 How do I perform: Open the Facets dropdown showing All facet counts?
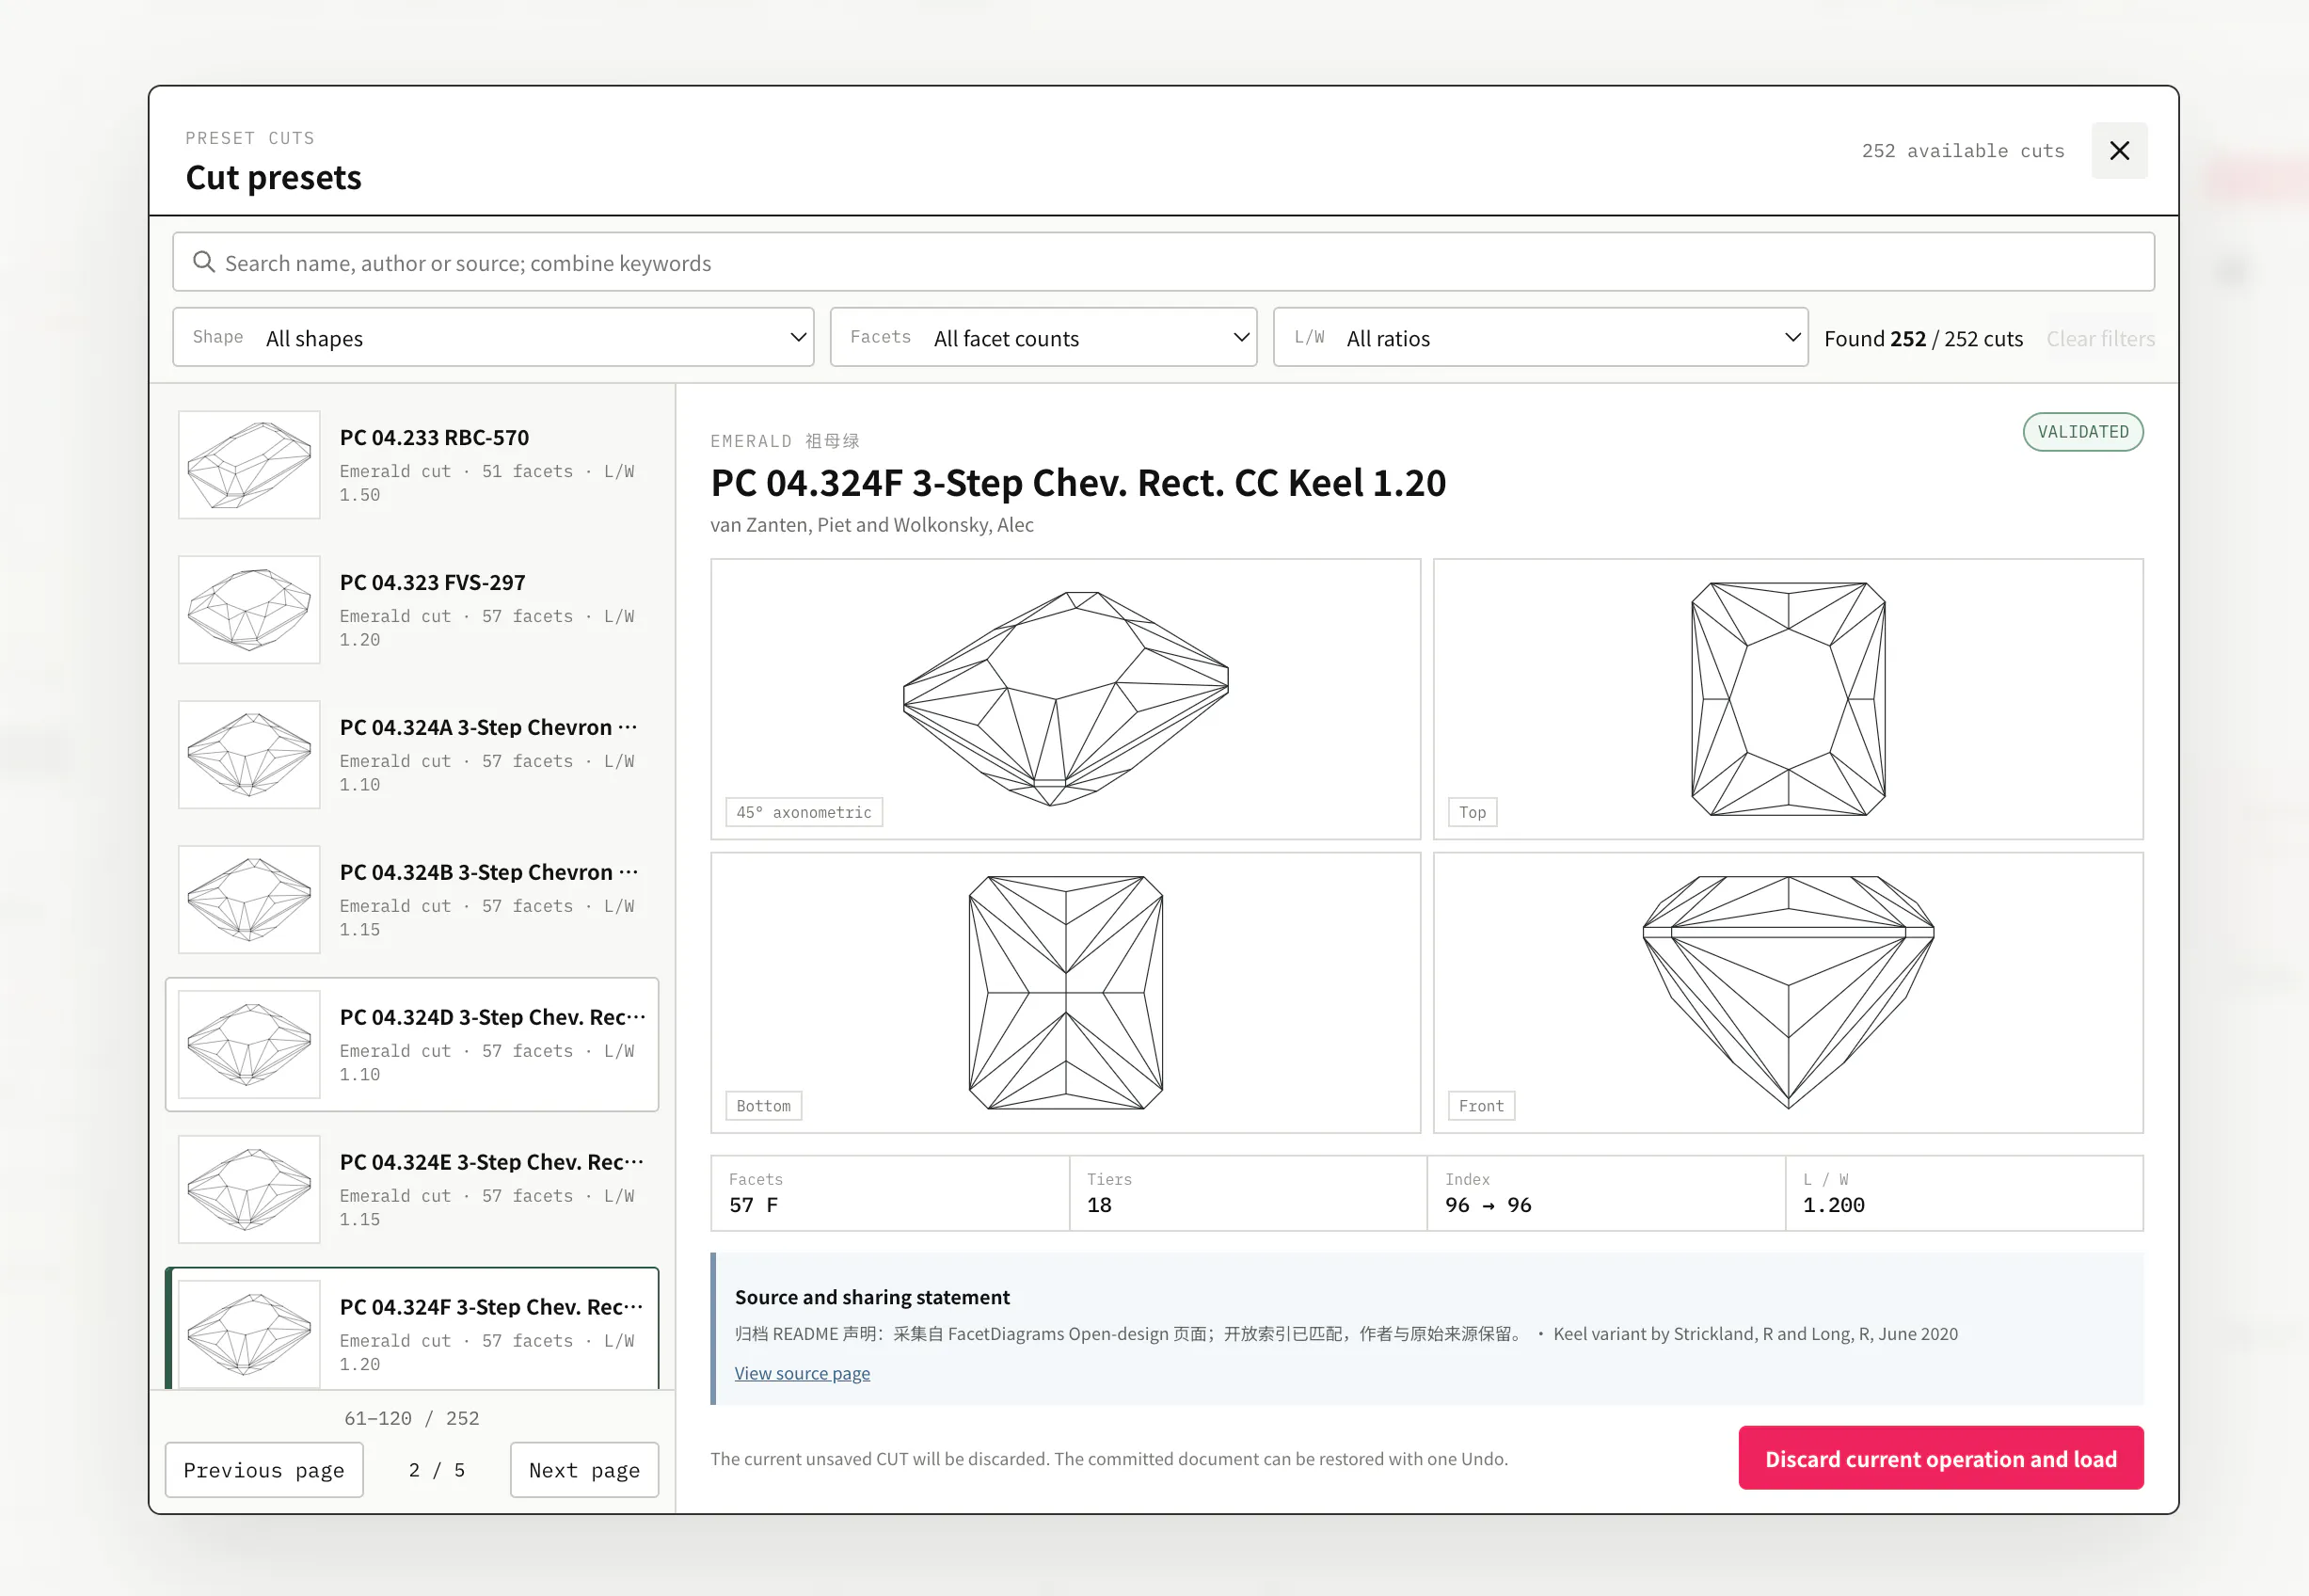pyautogui.click(x=1043, y=337)
